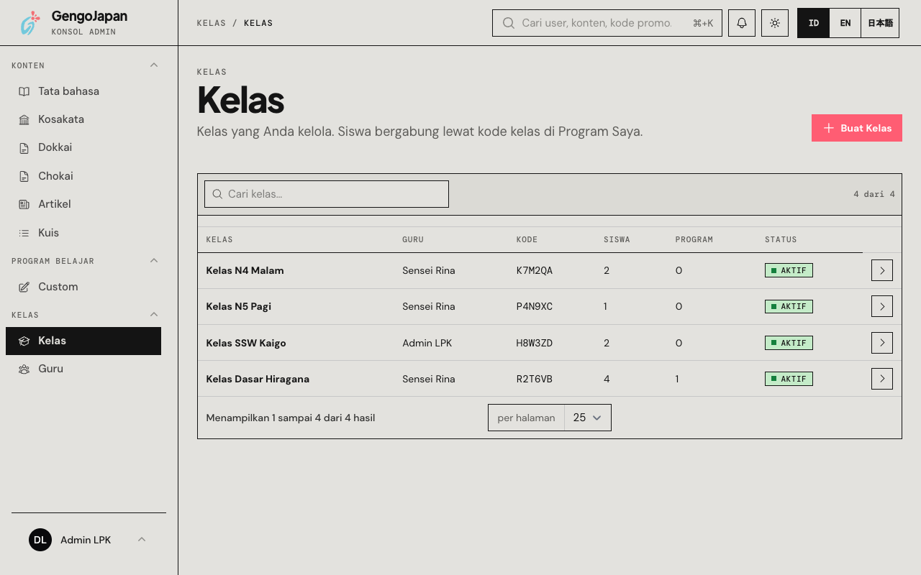Collapse the Kelas sidebar section
921x575 pixels.
coord(154,315)
